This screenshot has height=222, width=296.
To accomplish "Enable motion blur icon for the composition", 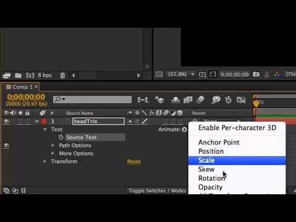I will [x=200, y=100].
